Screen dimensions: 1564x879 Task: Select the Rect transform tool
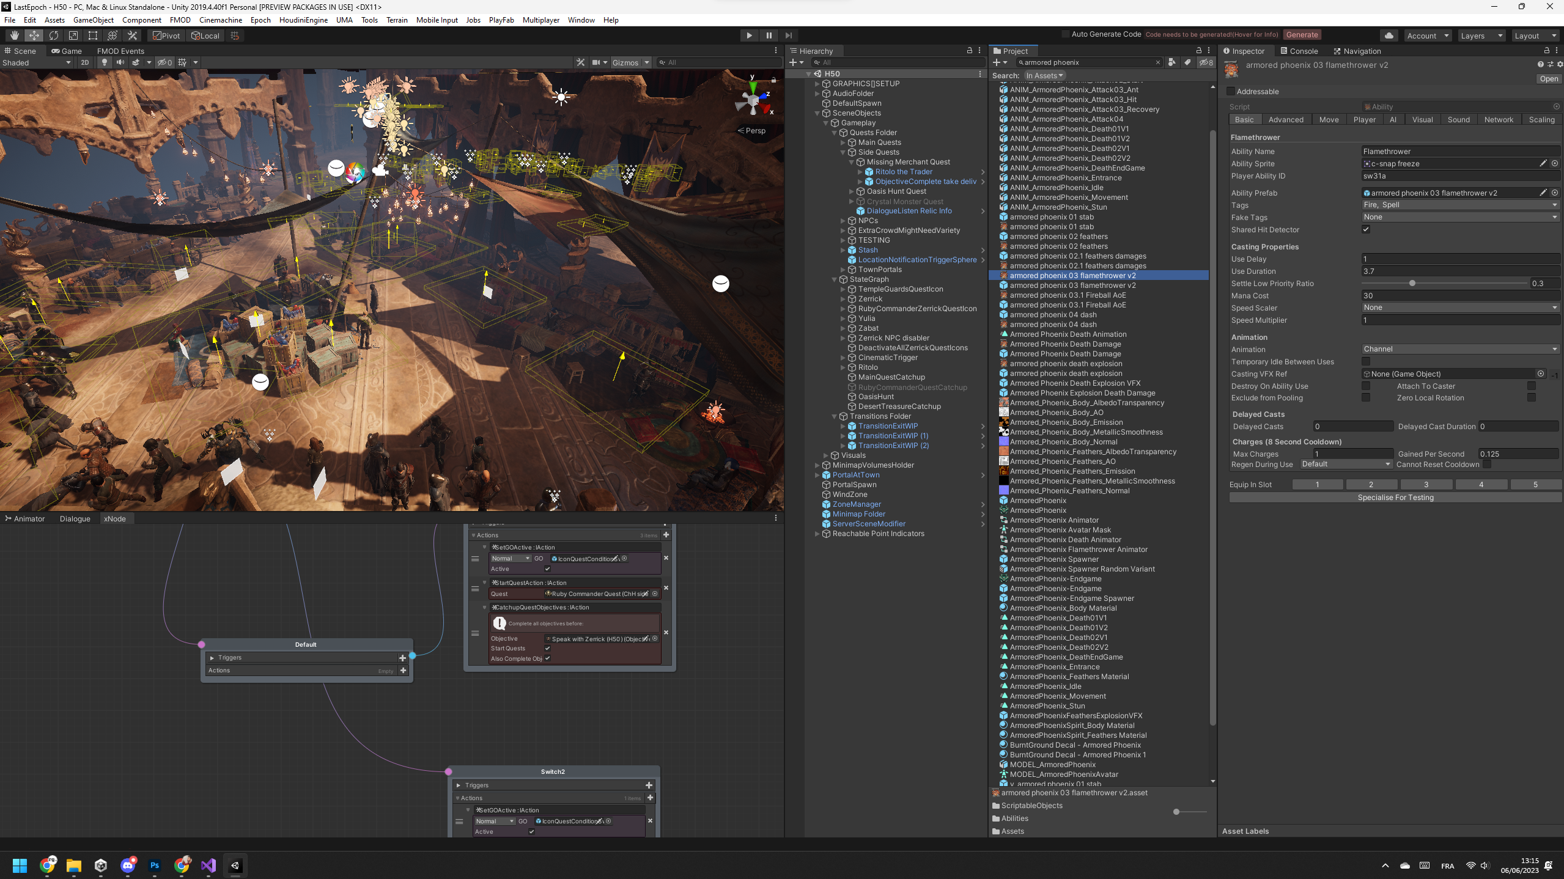pyautogui.click(x=92, y=35)
